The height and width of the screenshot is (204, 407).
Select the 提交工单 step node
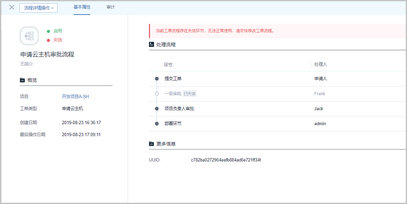pos(157,79)
